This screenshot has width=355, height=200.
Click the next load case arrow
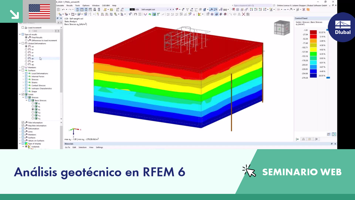coord(173,9)
